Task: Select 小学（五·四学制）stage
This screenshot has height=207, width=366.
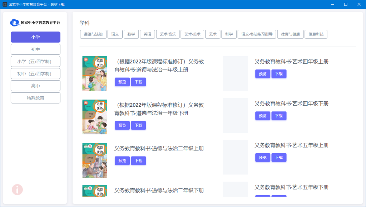Action: tap(35, 62)
